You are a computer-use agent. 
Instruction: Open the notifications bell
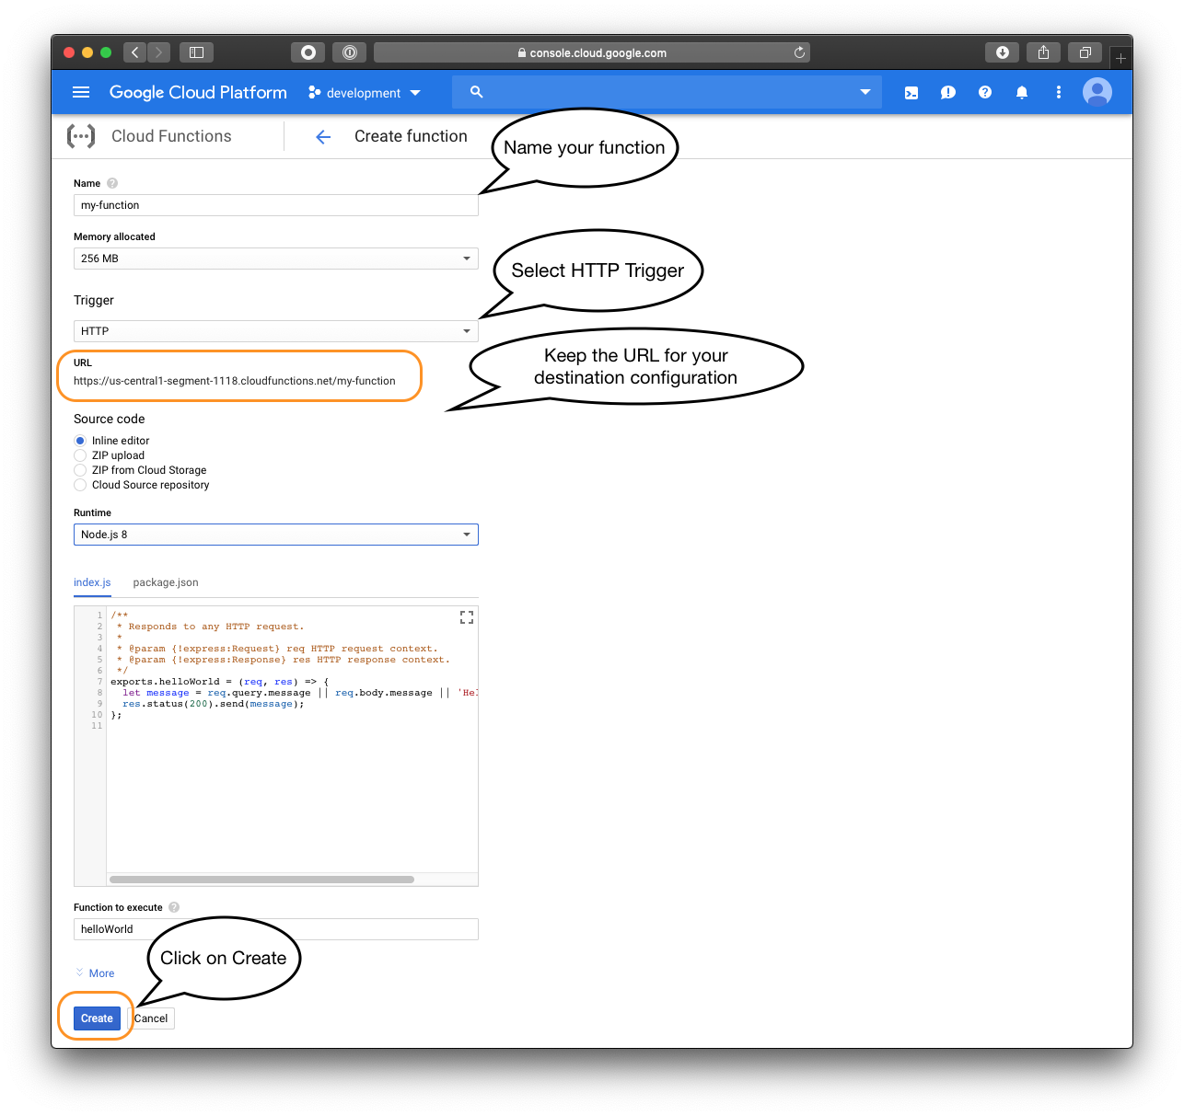1021,92
